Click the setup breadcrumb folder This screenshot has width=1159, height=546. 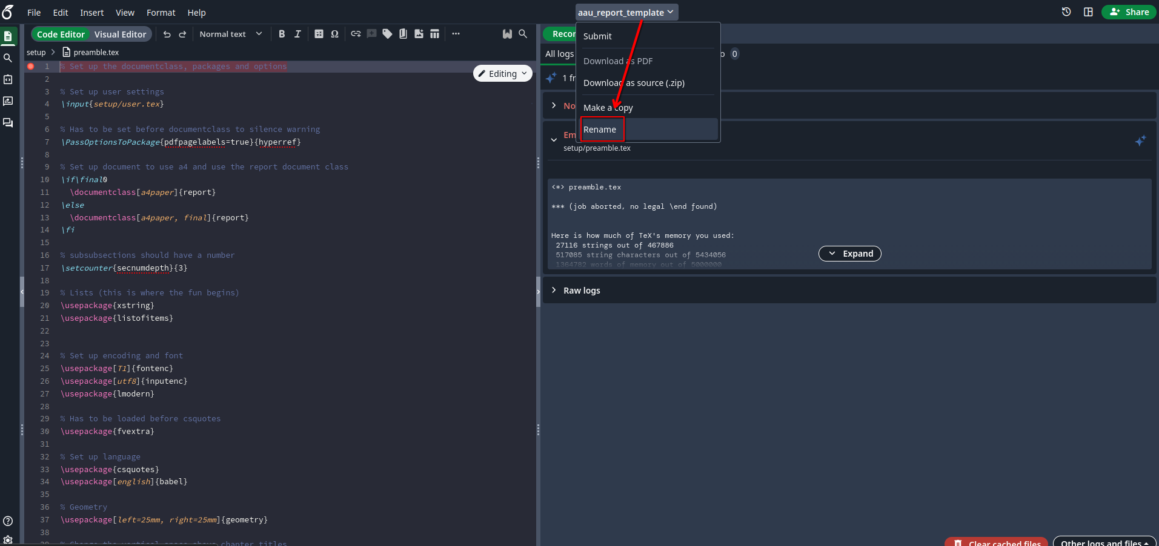pos(36,53)
